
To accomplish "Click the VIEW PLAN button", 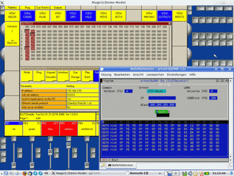I will click(43, 16).
